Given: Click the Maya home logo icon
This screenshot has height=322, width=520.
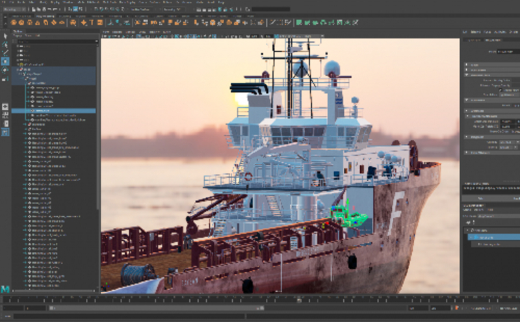Looking at the screenshot, I should [5, 289].
